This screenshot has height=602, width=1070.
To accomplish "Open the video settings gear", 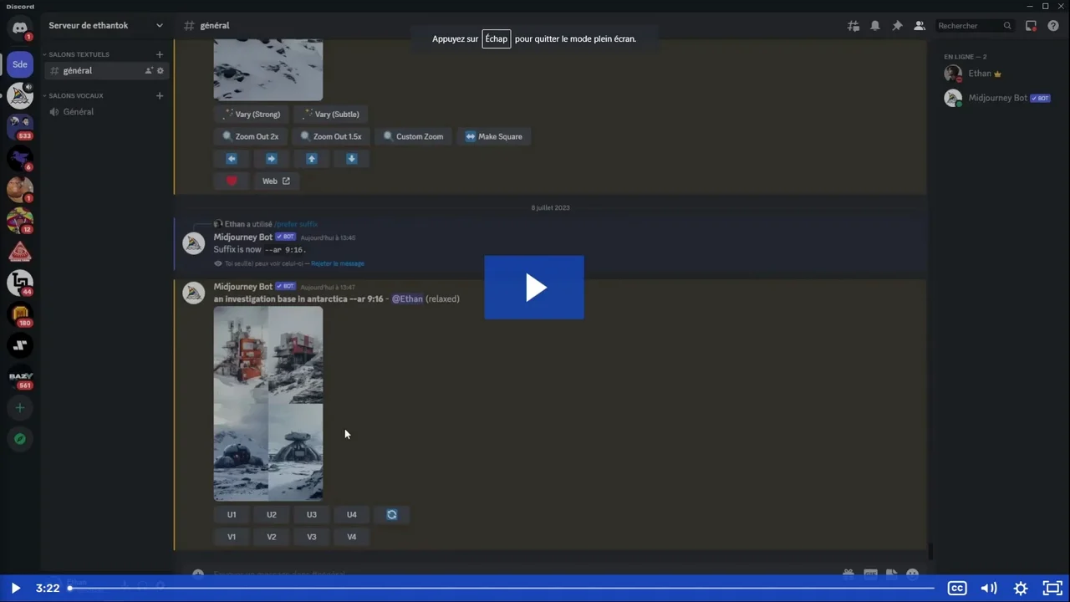I will point(1021,588).
